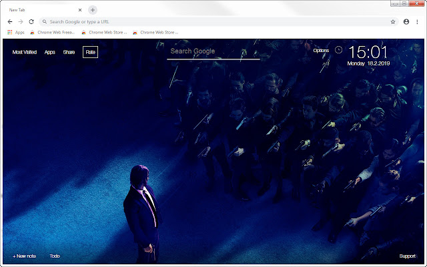Open the Apps grid bookmark shortcut
The width and height of the screenshot is (427, 267).
coord(16,33)
